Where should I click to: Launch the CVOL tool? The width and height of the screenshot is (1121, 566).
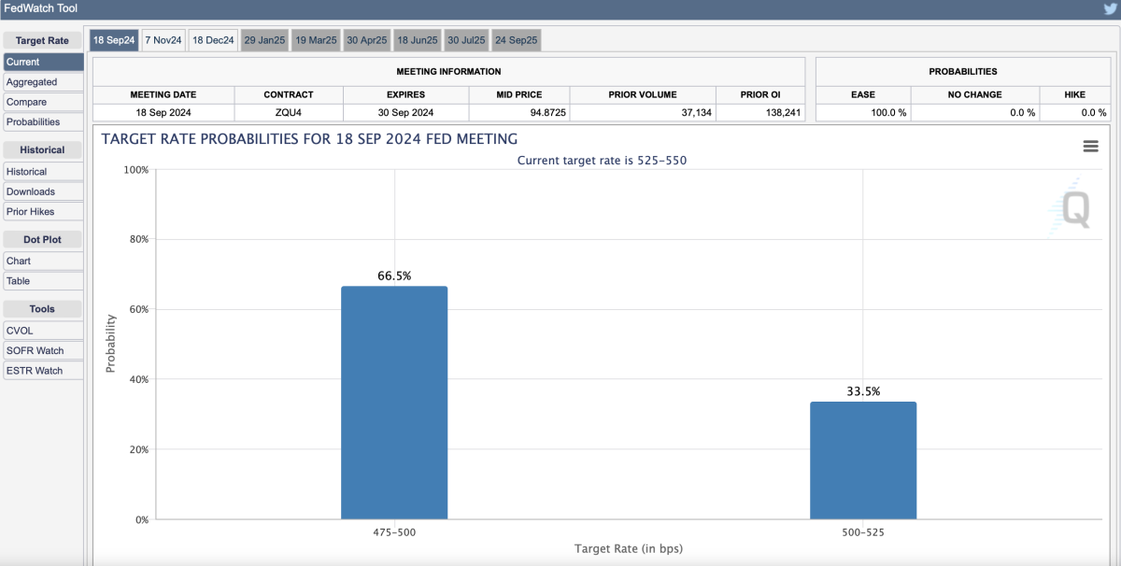[20, 331]
